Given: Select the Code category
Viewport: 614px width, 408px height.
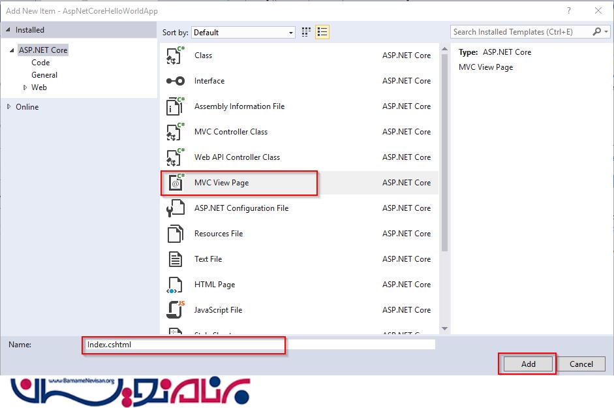Looking at the screenshot, I should click(40, 63).
